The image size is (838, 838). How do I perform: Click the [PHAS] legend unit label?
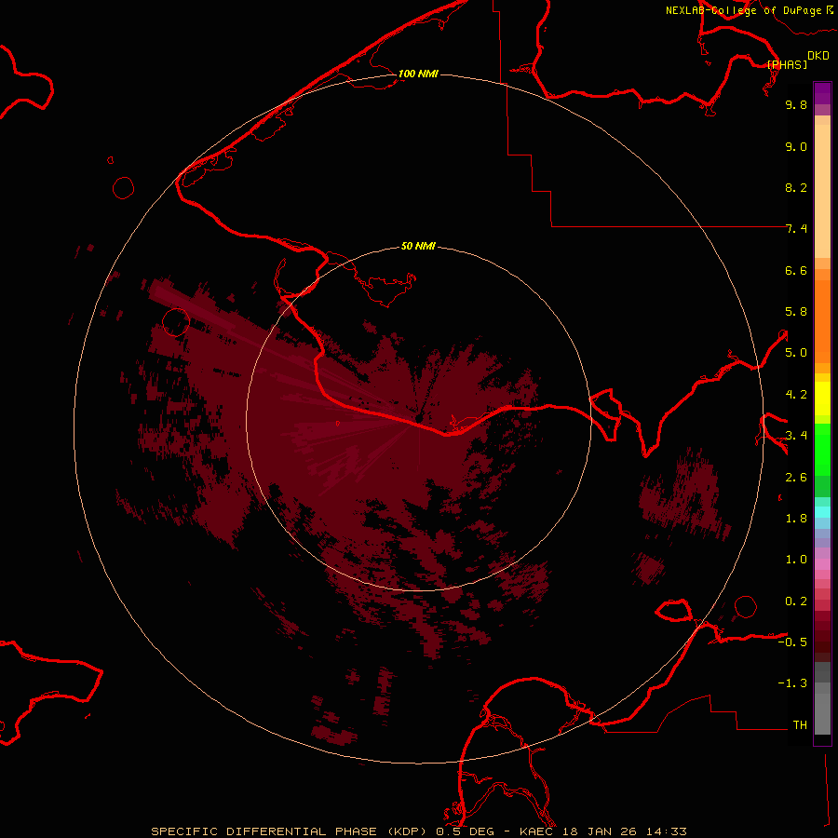pos(787,64)
